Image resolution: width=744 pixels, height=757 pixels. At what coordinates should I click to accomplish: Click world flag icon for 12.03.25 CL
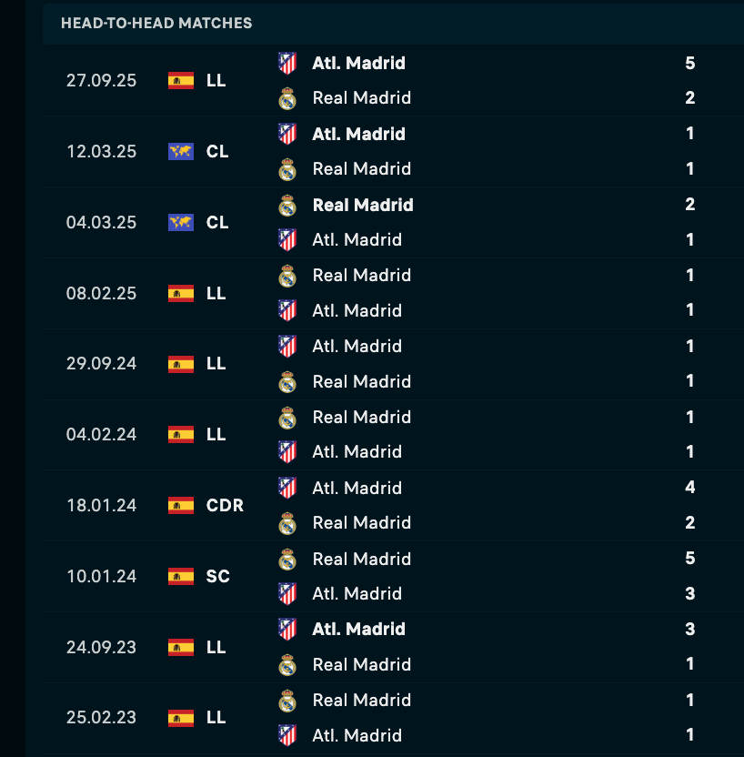[181, 151]
